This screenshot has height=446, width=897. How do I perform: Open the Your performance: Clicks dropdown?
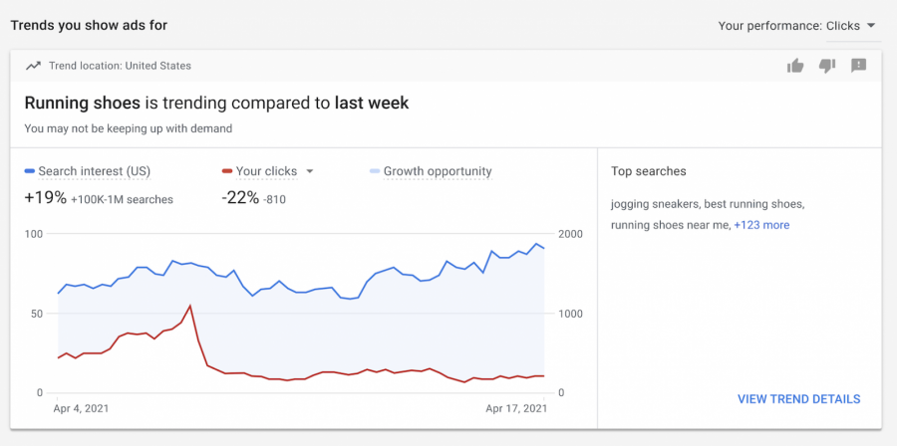click(796, 26)
